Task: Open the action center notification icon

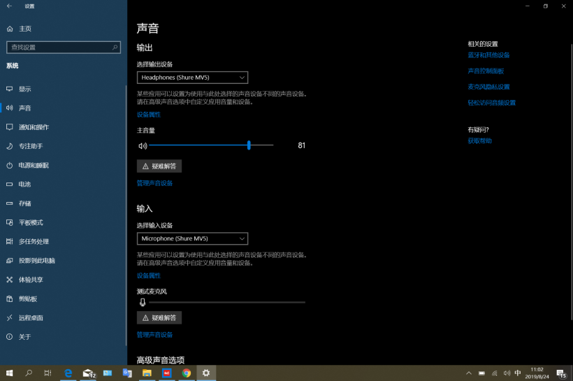Action: [560, 373]
